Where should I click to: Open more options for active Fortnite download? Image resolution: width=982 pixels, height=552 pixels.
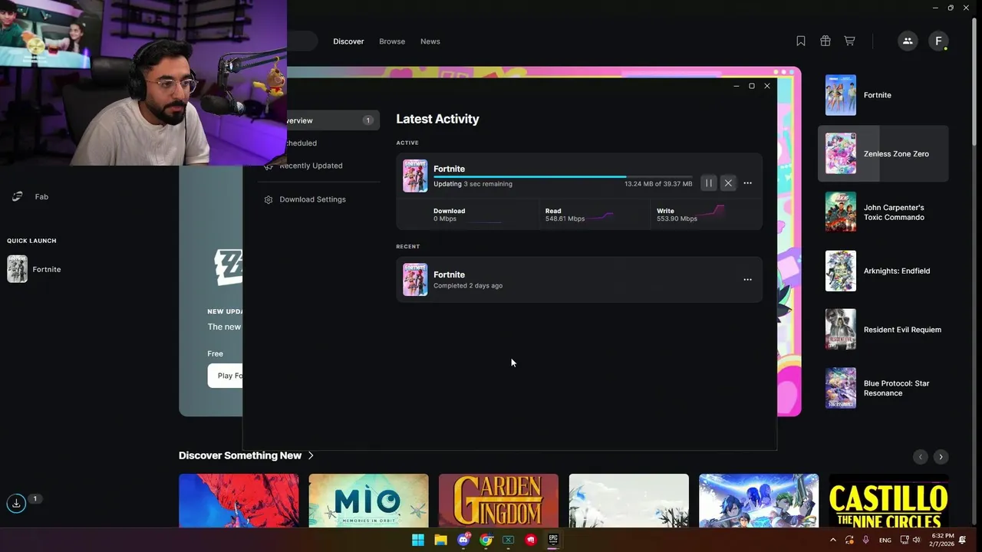pos(748,183)
